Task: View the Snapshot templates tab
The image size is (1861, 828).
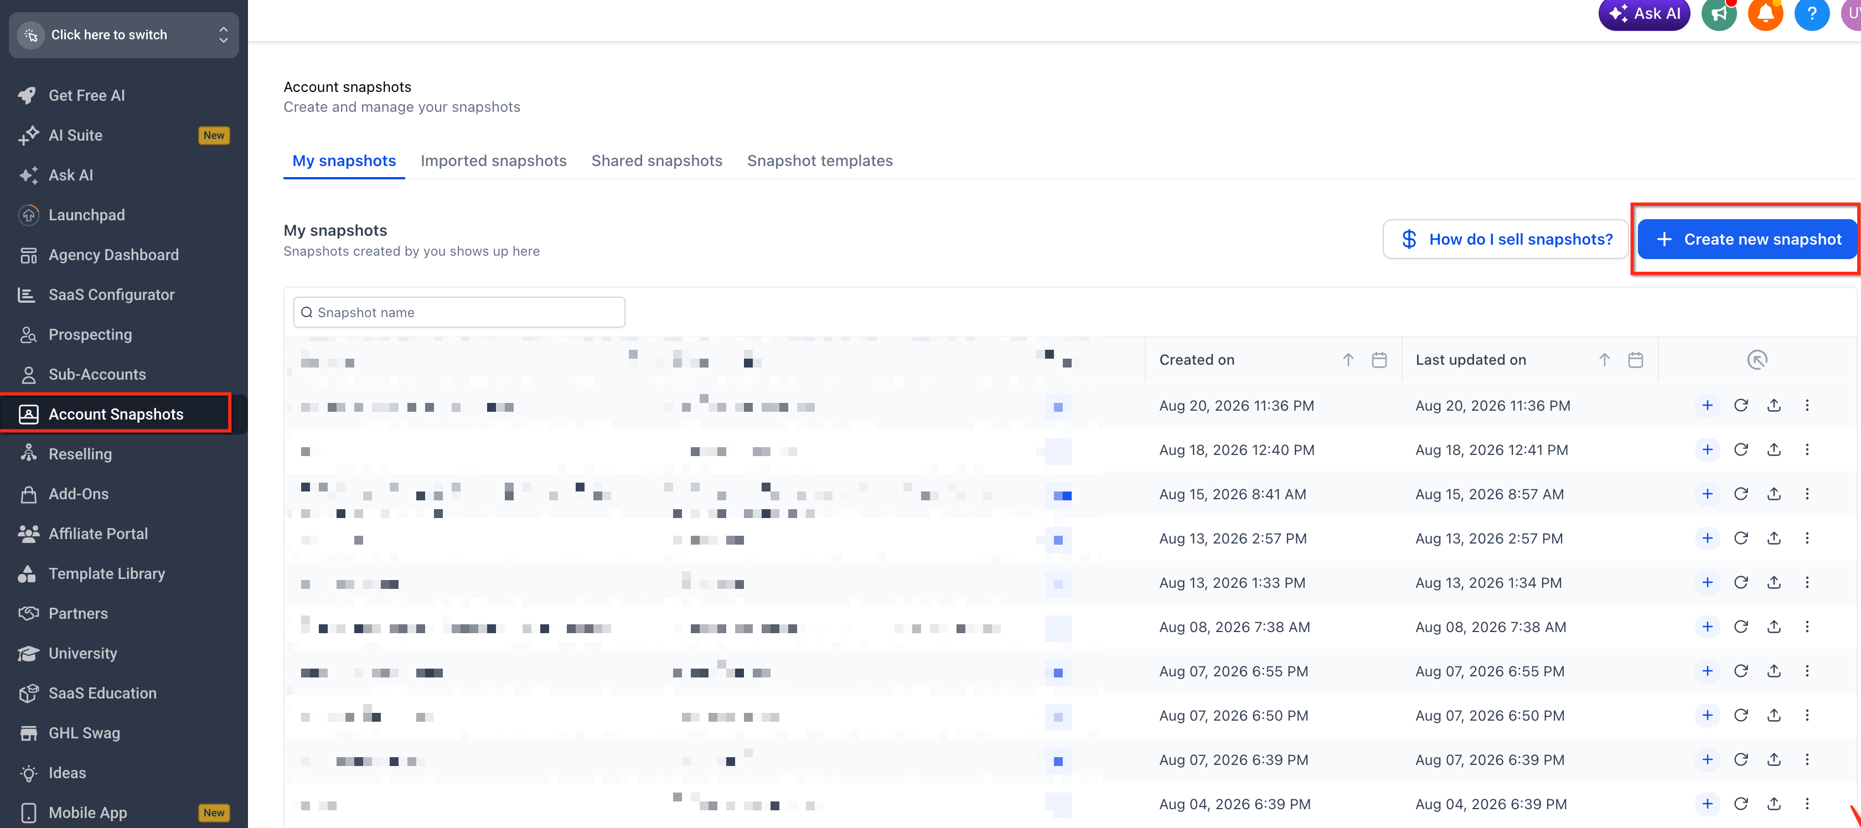Action: [820, 161]
